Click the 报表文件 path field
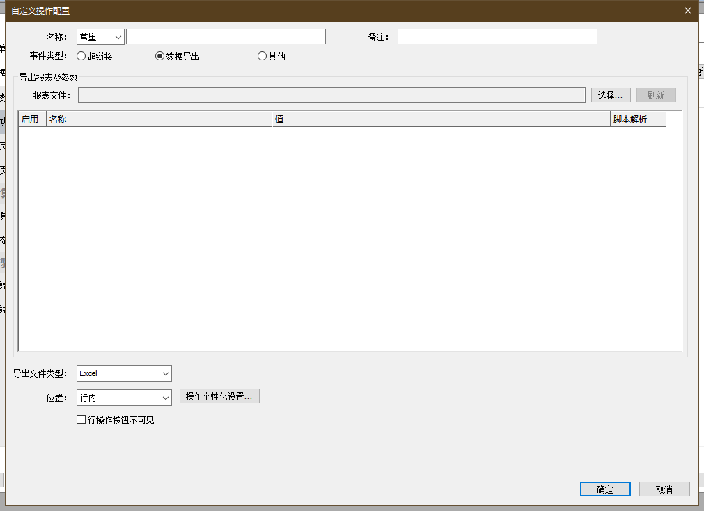Viewport: 704px width, 511px height. [331, 95]
